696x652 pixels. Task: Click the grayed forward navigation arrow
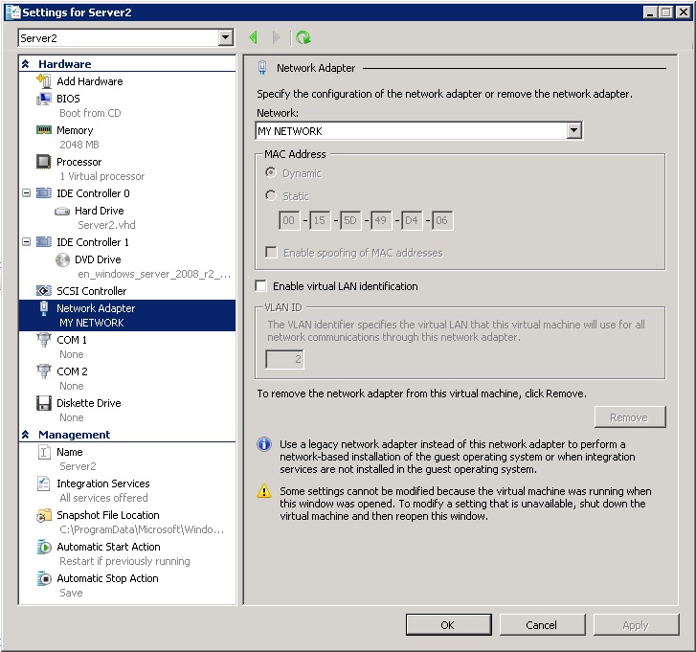click(x=276, y=37)
